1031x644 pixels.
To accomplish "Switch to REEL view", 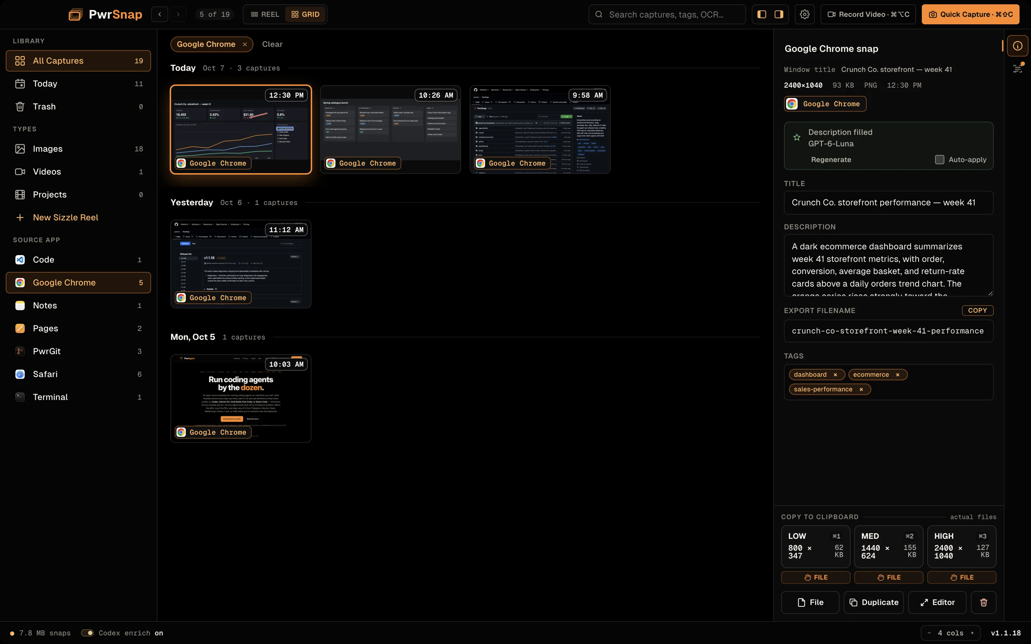I will tap(265, 14).
